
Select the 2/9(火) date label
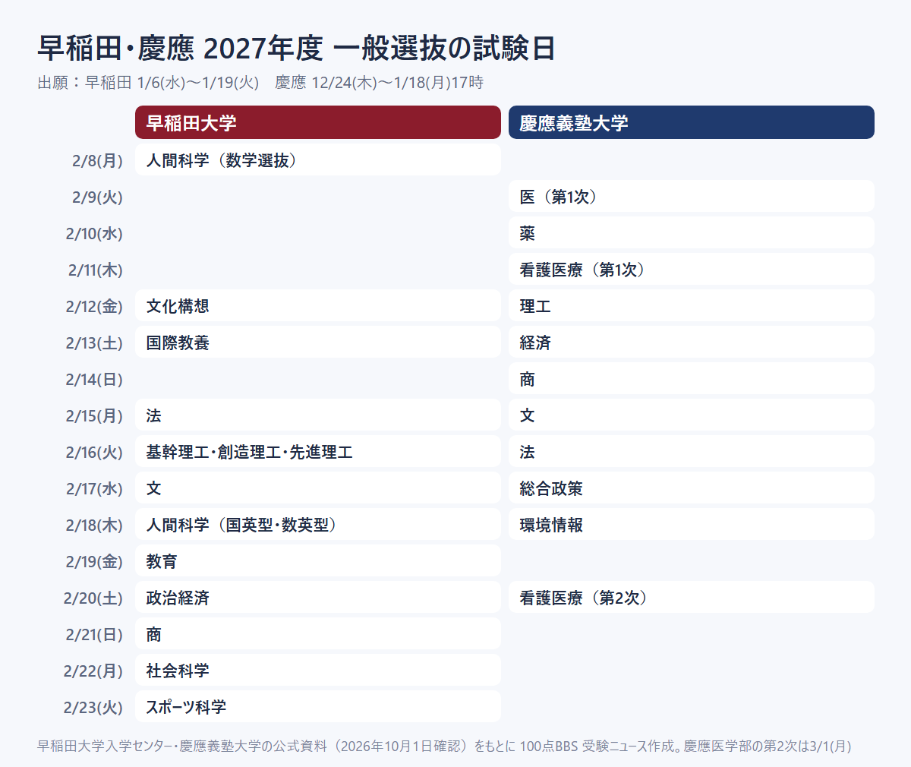pyautogui.click(x=97, y=197)
